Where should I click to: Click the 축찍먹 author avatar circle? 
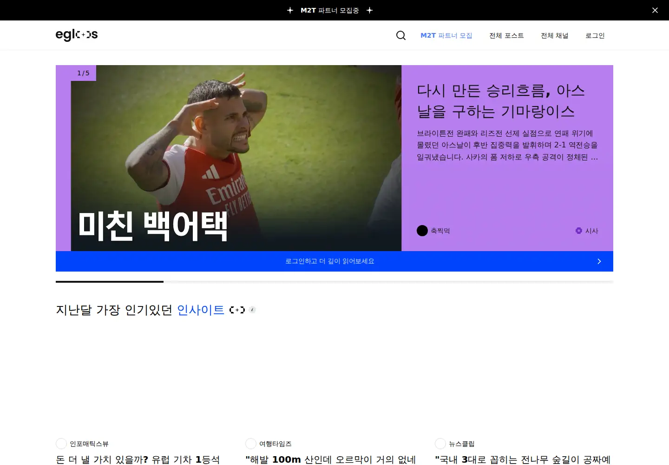point(422,231)
